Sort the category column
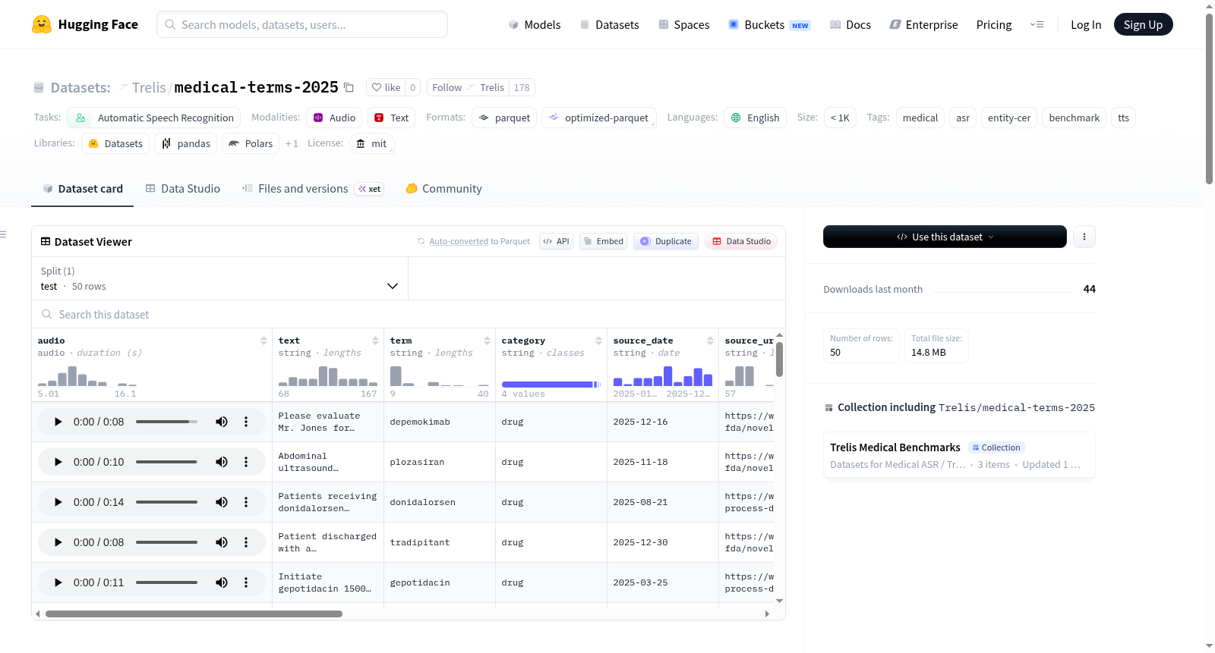Viewport: 1215px width, 653px height. [598, 341]
